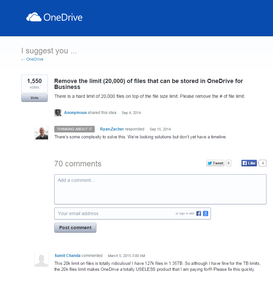
Task: Open Sumit Chanda profile link
Action: (x=67, y=256)
